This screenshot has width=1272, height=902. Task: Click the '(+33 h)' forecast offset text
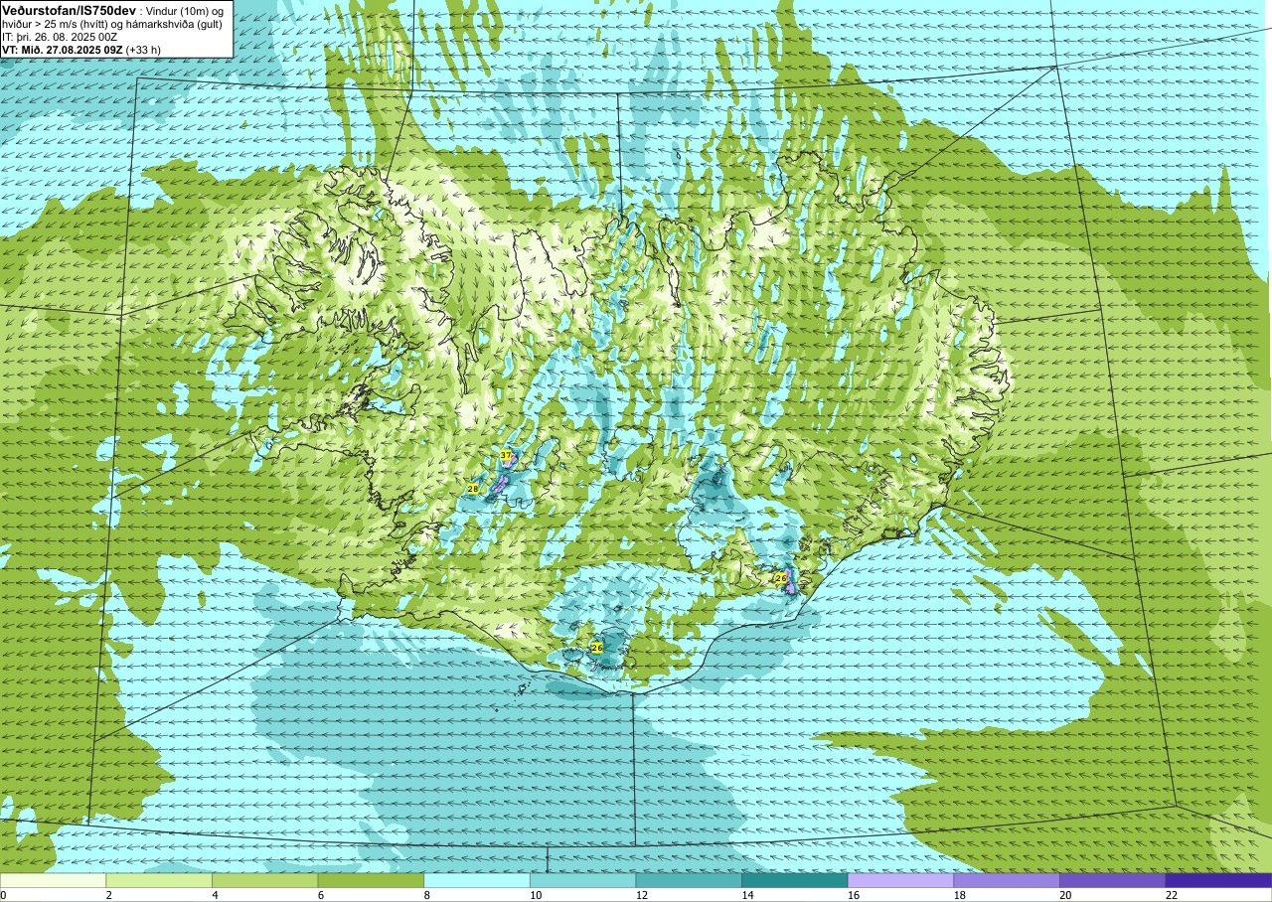point(144,50)
